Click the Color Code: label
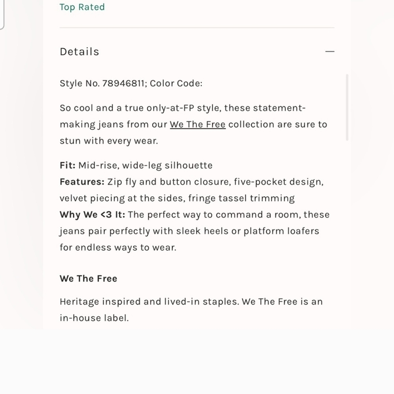This screenshot has width=394, height=394. point(176,84)
